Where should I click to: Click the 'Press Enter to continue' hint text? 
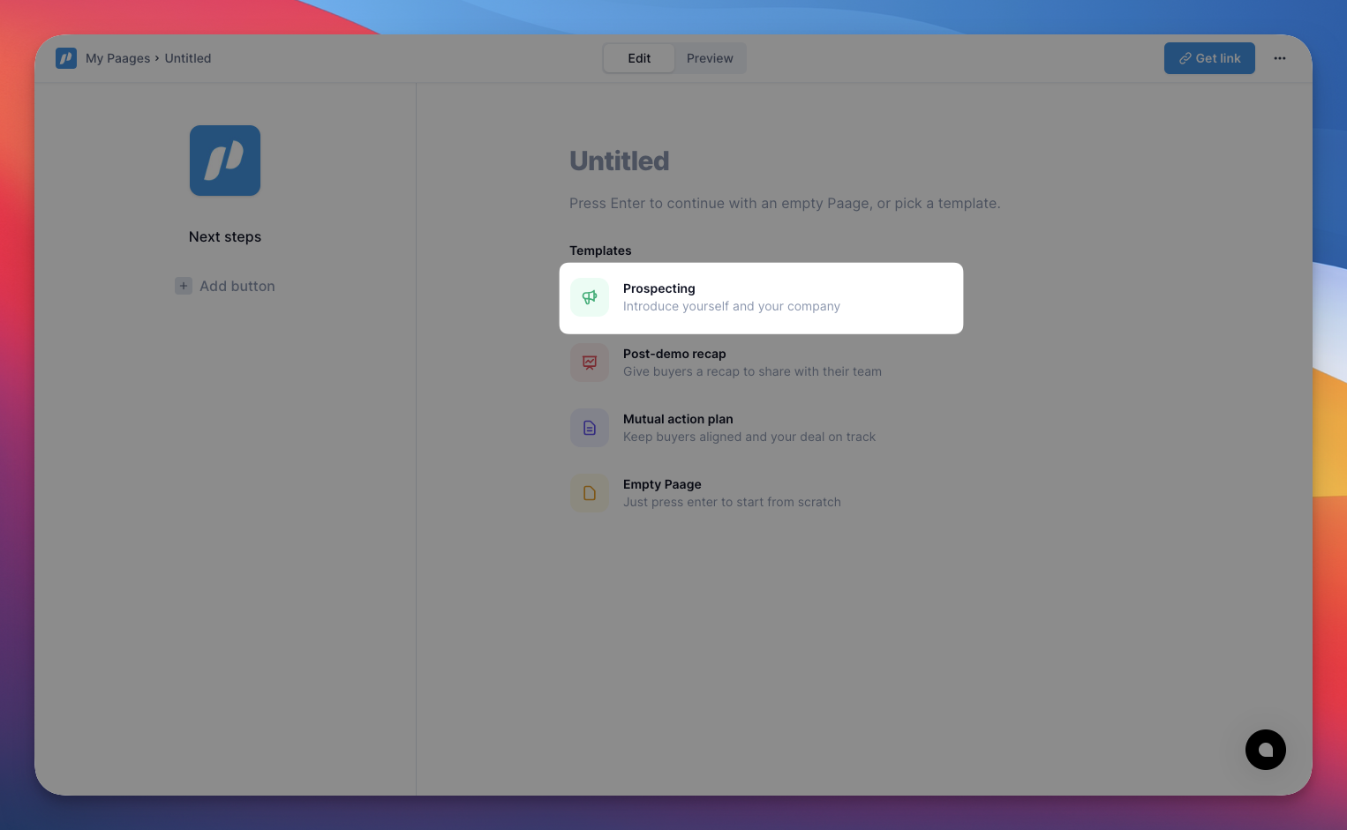pyautogui.click(x=785, y=203)
